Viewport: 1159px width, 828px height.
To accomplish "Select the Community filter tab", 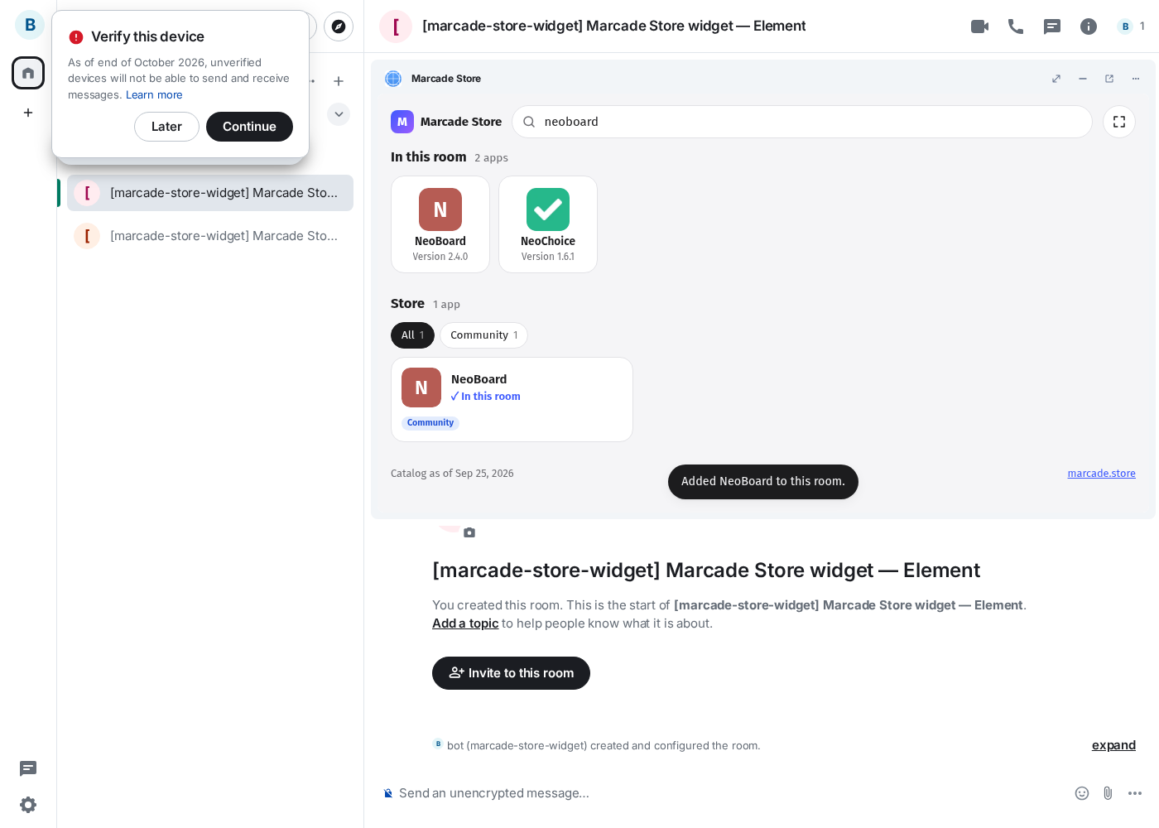I will tap(484, 335).
